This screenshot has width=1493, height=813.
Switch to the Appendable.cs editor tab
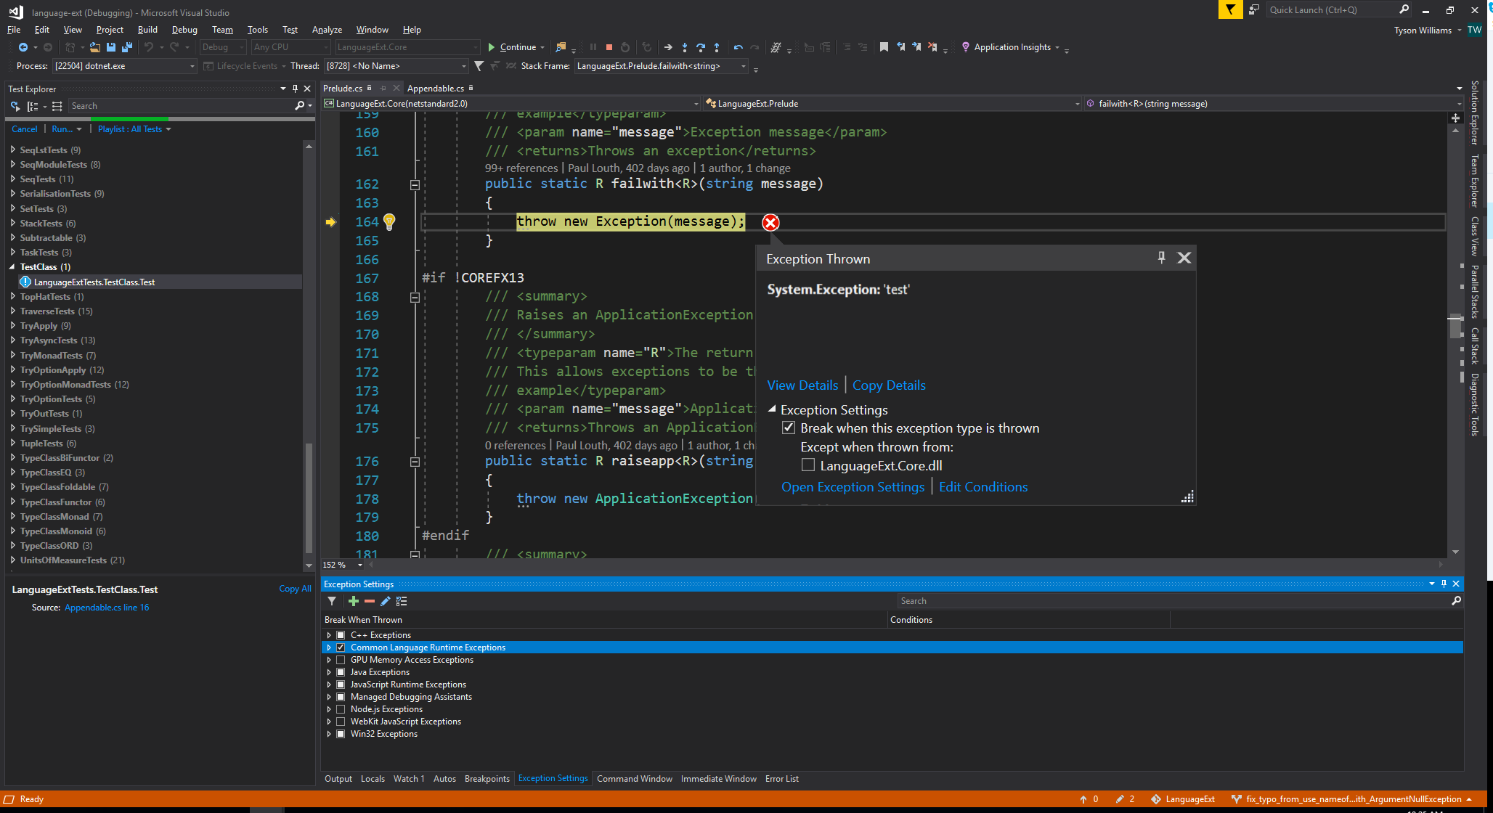pos(436,88)
